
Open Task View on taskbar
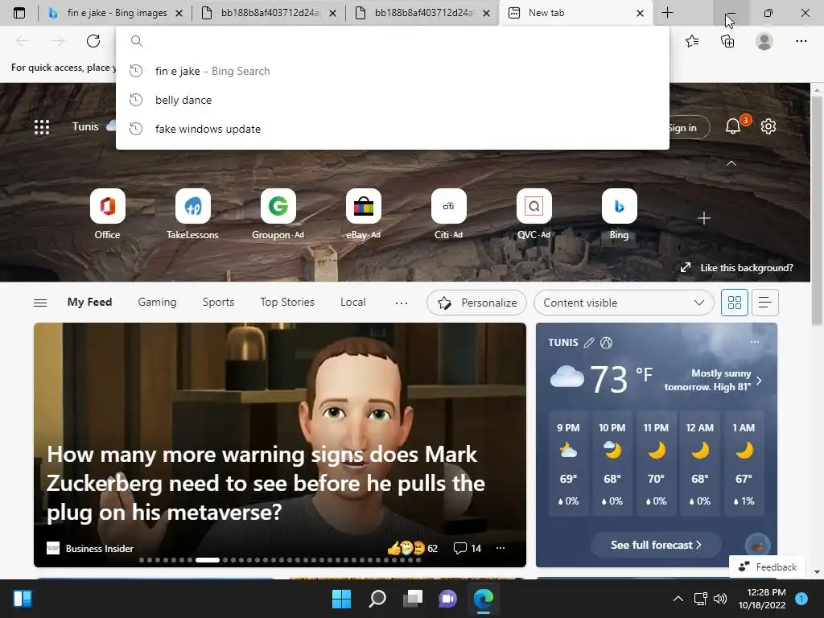(x=413, y=599)
